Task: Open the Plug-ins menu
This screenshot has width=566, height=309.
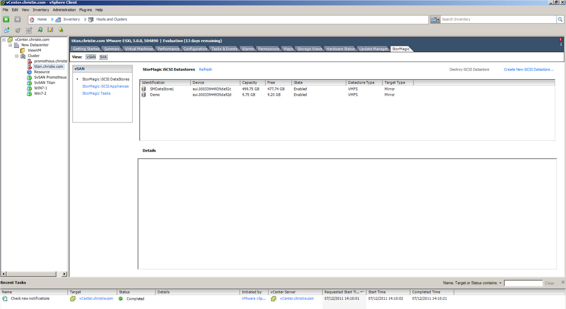Action: 85,10
